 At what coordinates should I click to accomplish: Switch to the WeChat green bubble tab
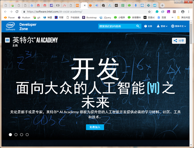click(129, 6)
